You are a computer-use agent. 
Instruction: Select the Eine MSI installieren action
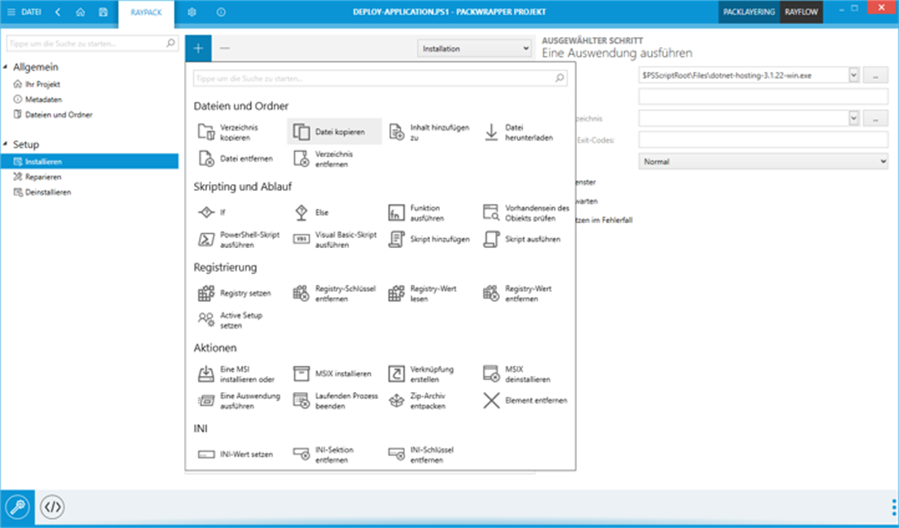(x=237, y=373)
